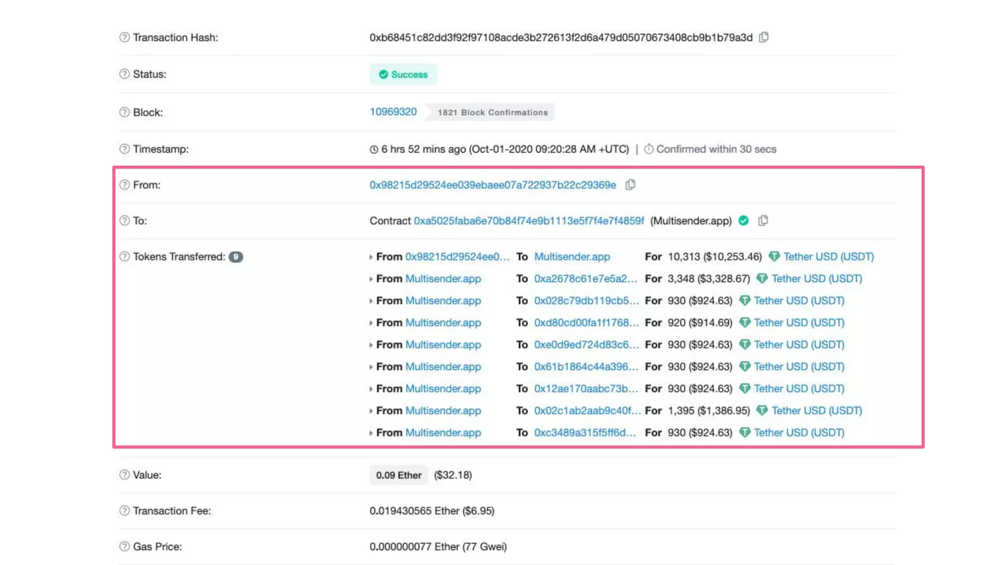
Task: Copy the transaction hash to clipboard
Action: tap(764, 37)
